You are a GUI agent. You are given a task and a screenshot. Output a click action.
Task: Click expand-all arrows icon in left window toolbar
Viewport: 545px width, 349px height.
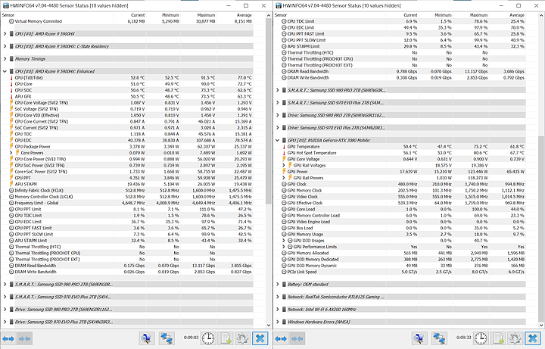pos(8,338)
